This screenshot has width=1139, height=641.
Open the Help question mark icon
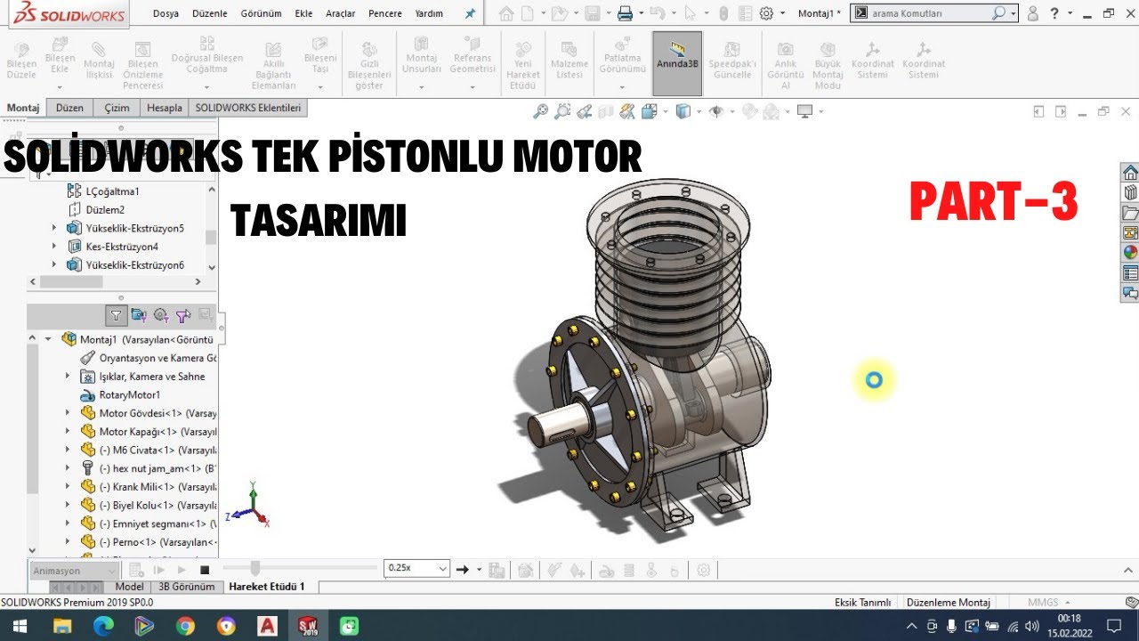coord(1055,13)
